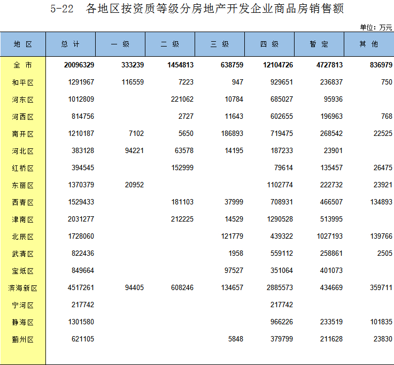This screenshot has width=394, height=365.
Task: Select cell 23830 in the 蓟州区 row
Action: [383, 339]
